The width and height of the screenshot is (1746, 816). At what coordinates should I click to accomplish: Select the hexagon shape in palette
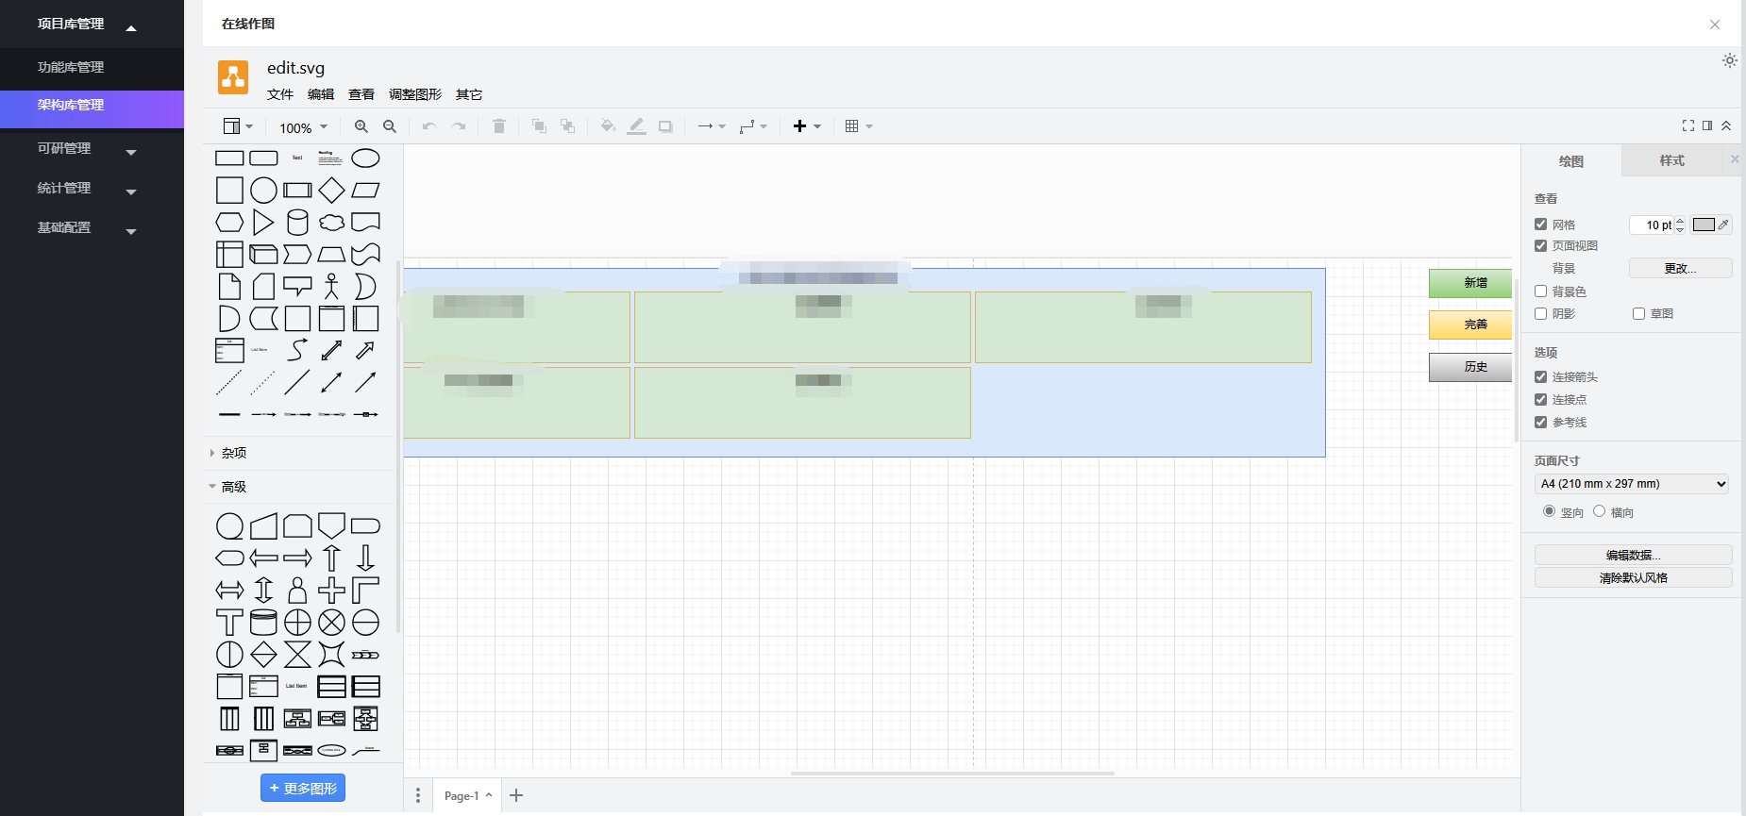[x=229, y=223]
